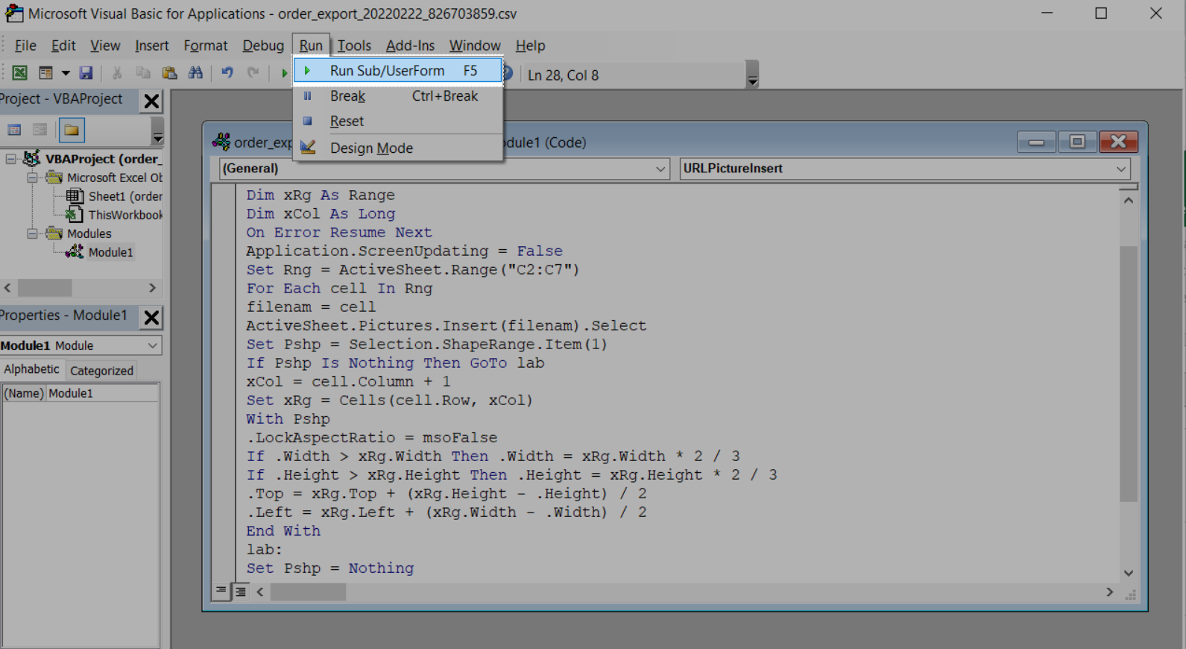Image resolution: width=1186 pixels, height=649 pixels.
Task: Minimize the Module1 code window
Action: click(1036, 142)
